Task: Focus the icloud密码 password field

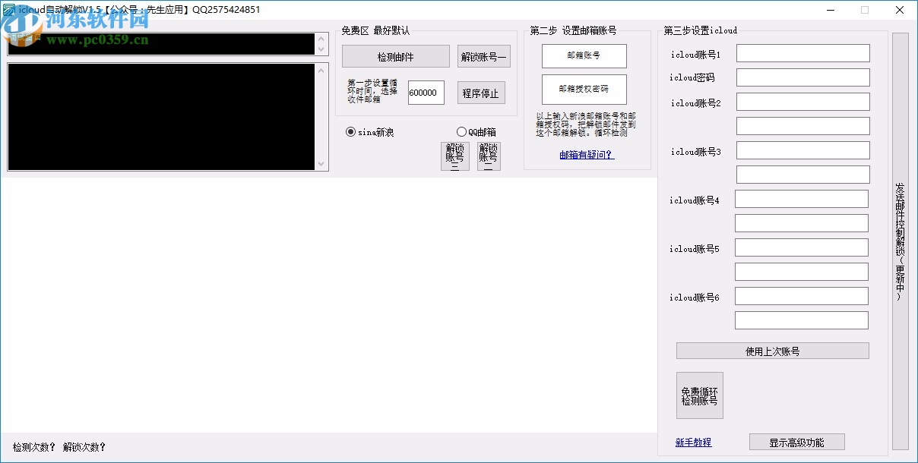Action: (801, 77)
